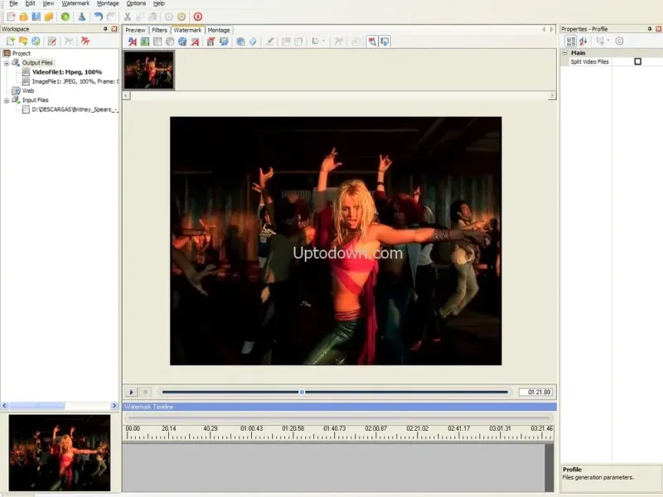Image resolution: width=663 pixels, height=497 pixels.
Task: Click the video seek slider handle
Action: (302, 392)
